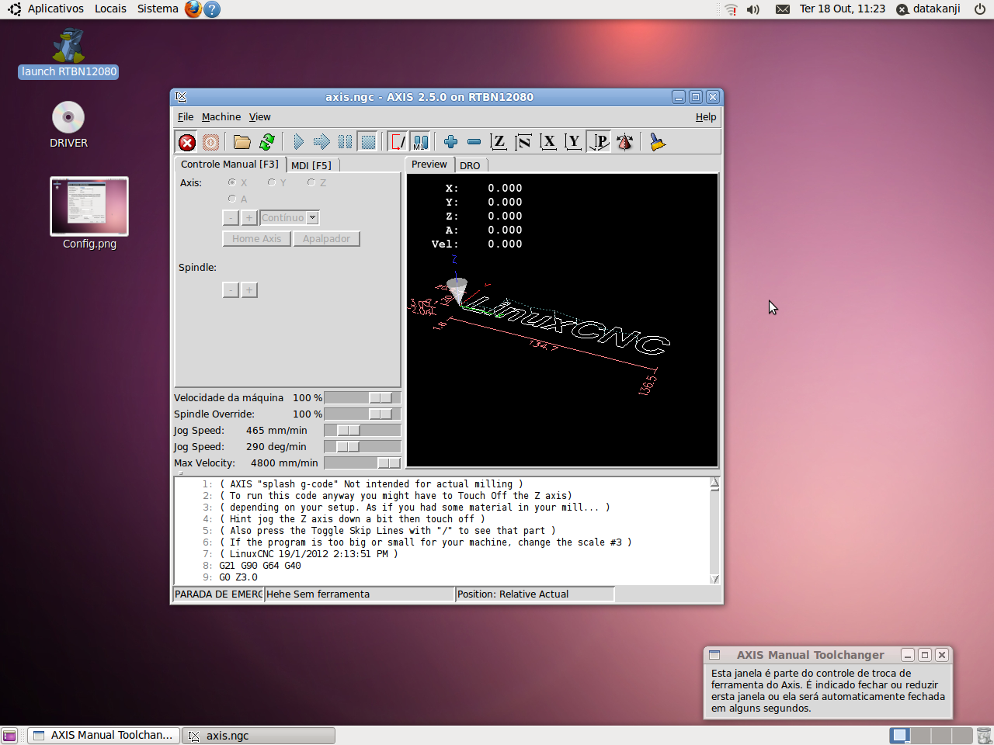Click the LinuxCNC toolpath preview area
Viewport: 994px width, 745px height.
tap(562, 320)
